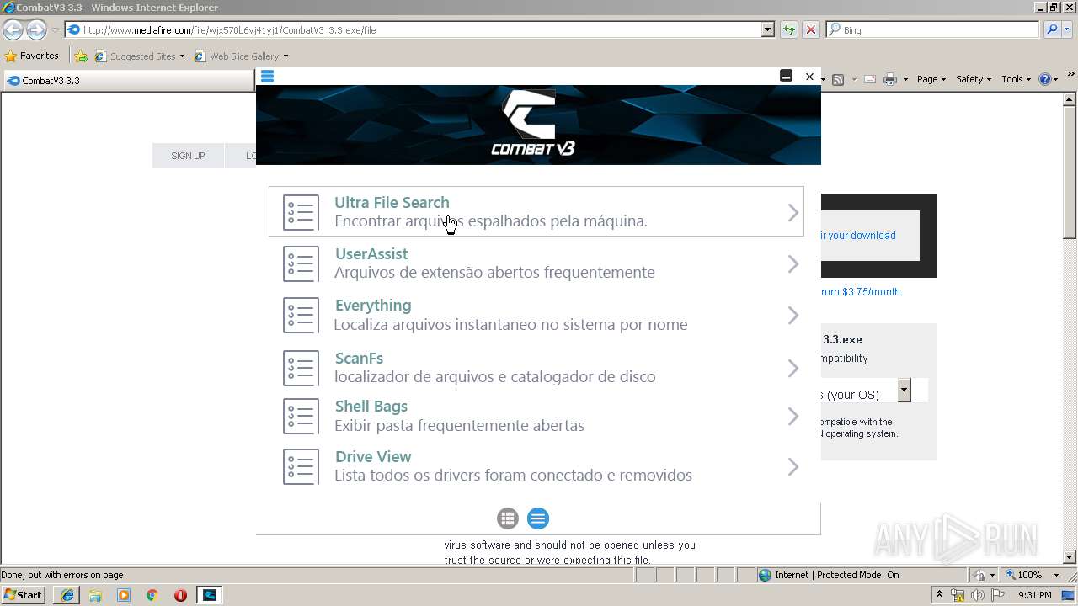
Task: Open the CombatV3 hamburger menu icon
Action: (x=267, y=77)
